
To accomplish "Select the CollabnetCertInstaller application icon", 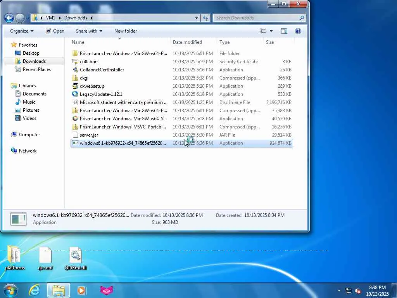I will (75, 70).
